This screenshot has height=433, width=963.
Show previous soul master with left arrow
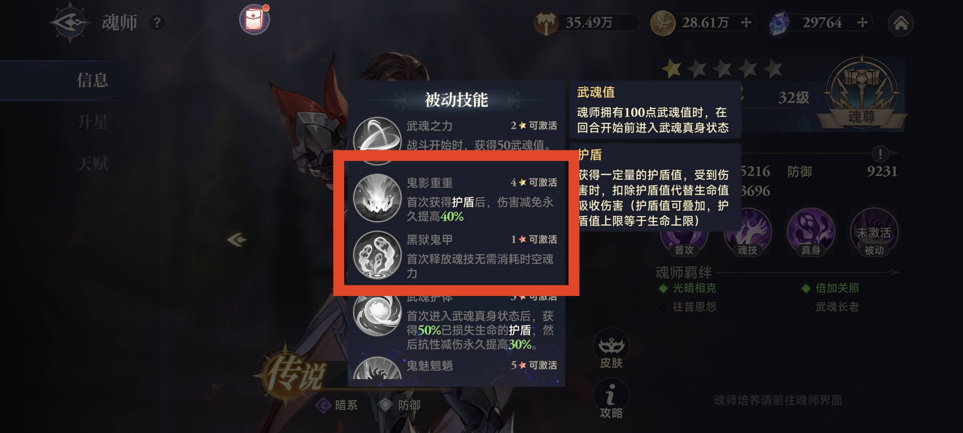coord(237,240)
